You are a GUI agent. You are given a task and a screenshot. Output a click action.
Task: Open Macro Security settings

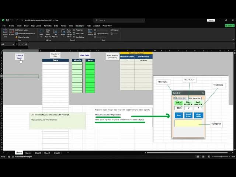(22, 37)
